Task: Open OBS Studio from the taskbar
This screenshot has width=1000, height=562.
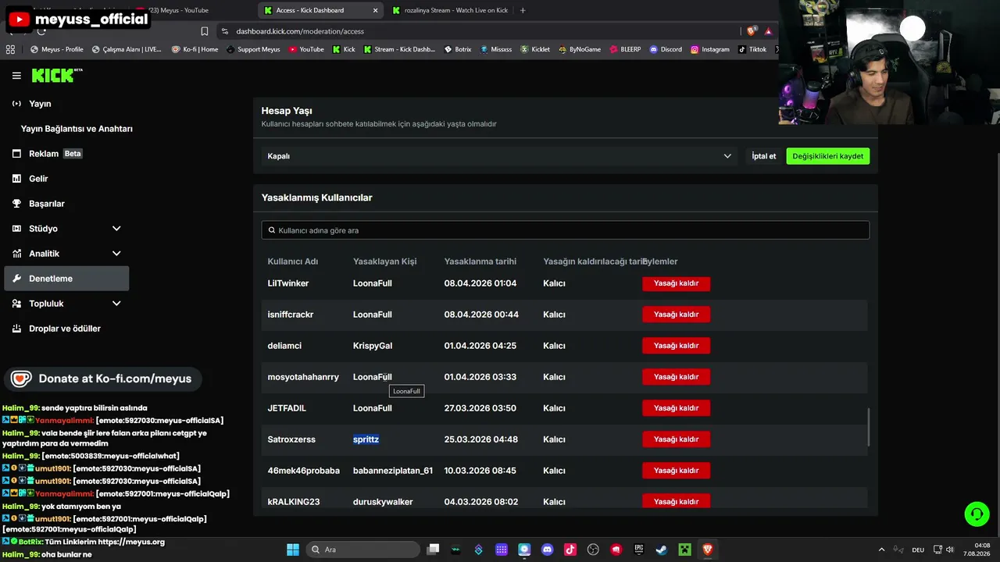Action: click(593, 550)
